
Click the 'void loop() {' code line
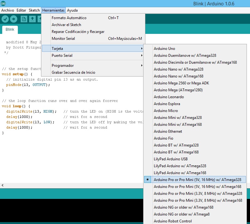(x=16, y=106)
